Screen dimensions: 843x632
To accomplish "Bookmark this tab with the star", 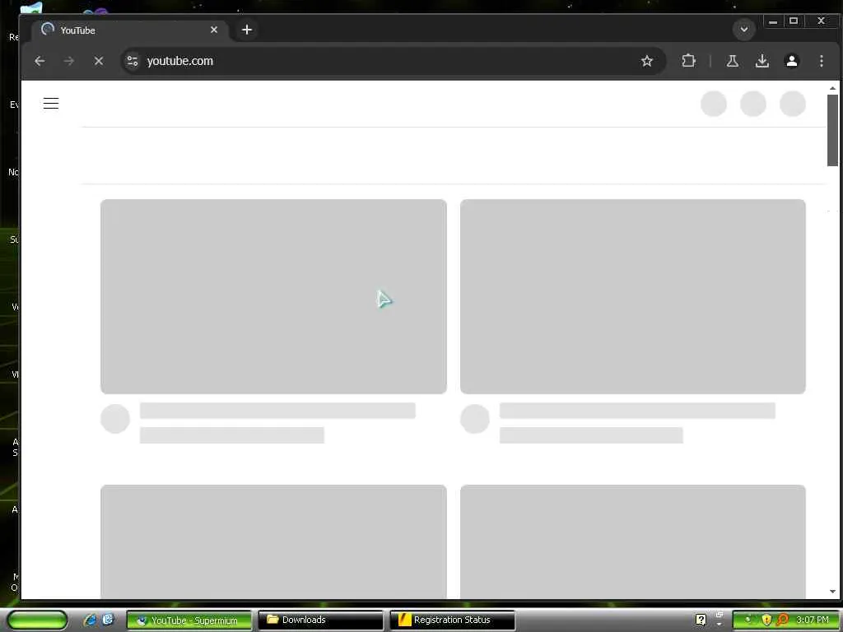I will click(x=647, y=61).
